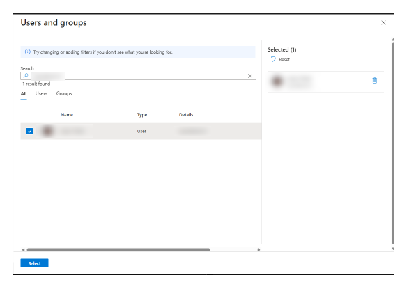
Task: Click the info icon in the filter hint banner
Action: tap(28, 52)
